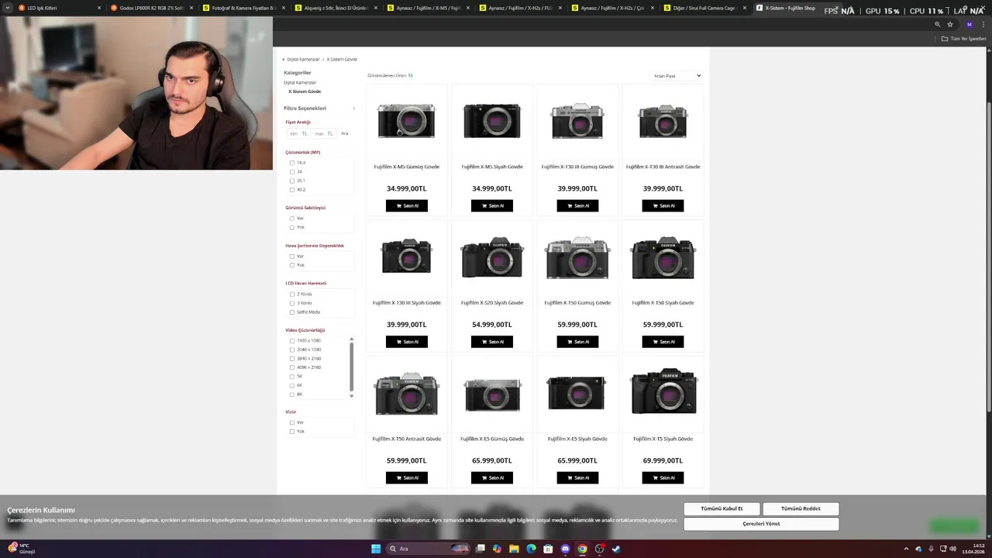The image size is (992, 558).
Task: Show hidden system tray icons
Action: 906,549
